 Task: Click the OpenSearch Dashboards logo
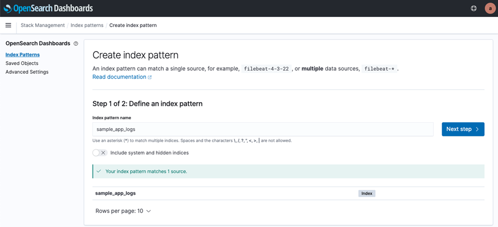tap(48, 9)
